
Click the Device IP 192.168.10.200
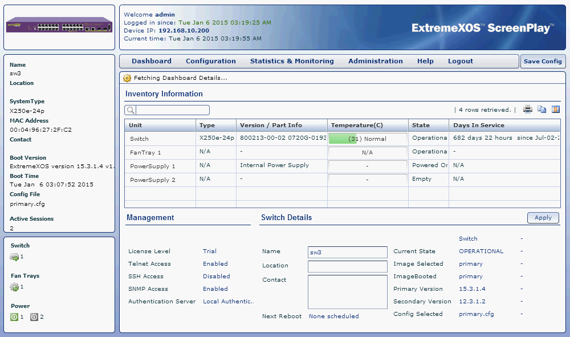pyautogui.click(x=184, y=31)
